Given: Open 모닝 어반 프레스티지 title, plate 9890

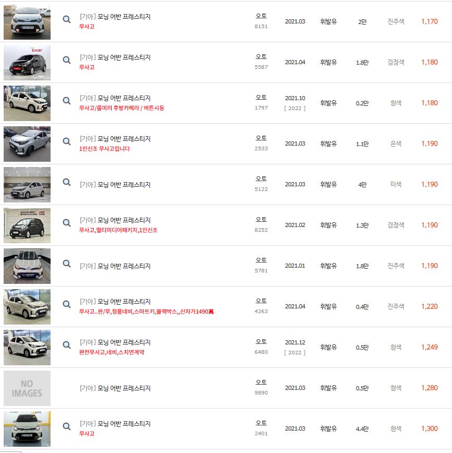Looking at the screenshot, I should (124, 388).
